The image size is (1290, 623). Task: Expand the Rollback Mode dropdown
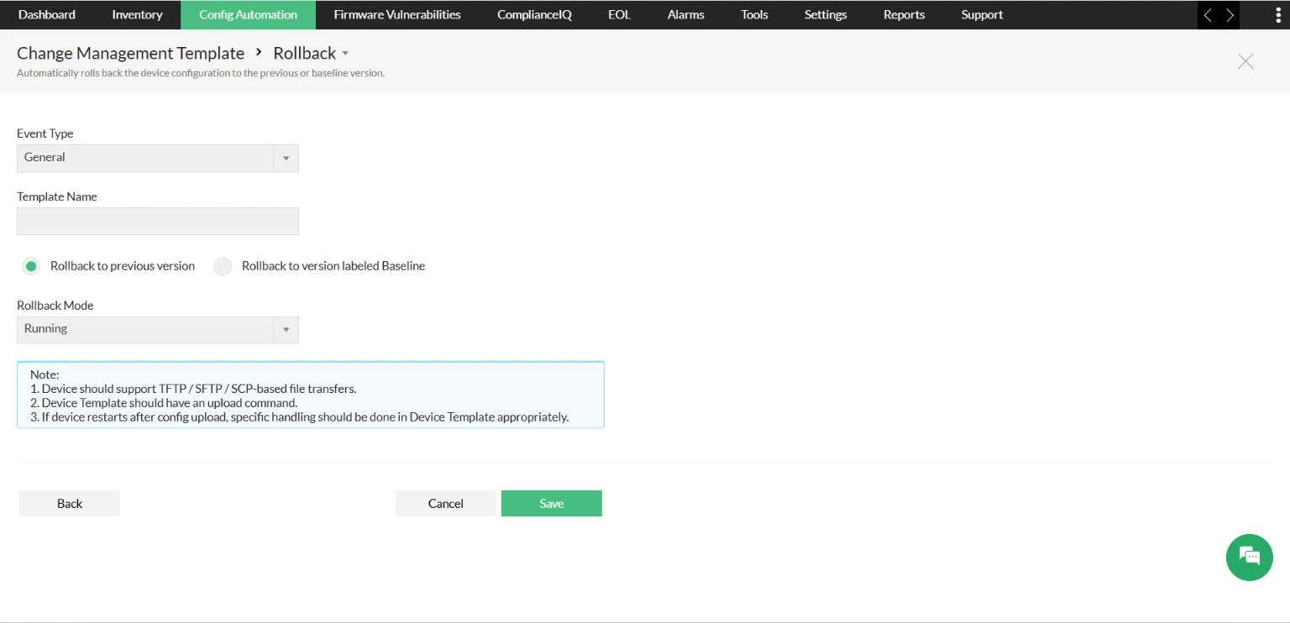(158, 329)
